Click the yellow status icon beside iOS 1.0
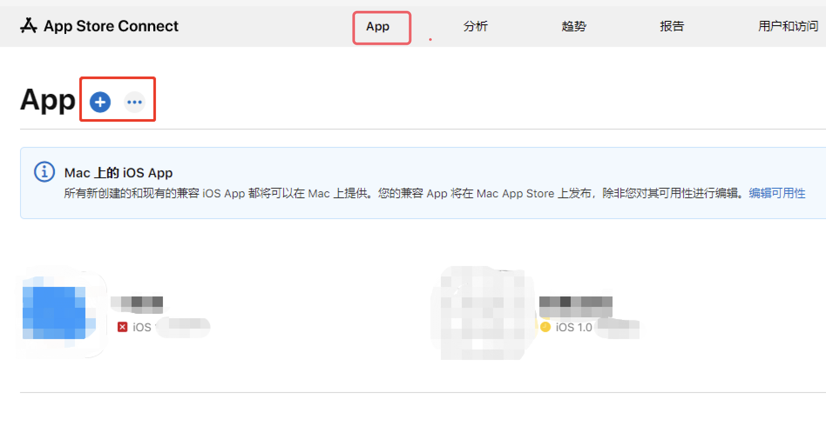Image resolution: width=826 pixels, height=426 pixels. pos(545,327)
